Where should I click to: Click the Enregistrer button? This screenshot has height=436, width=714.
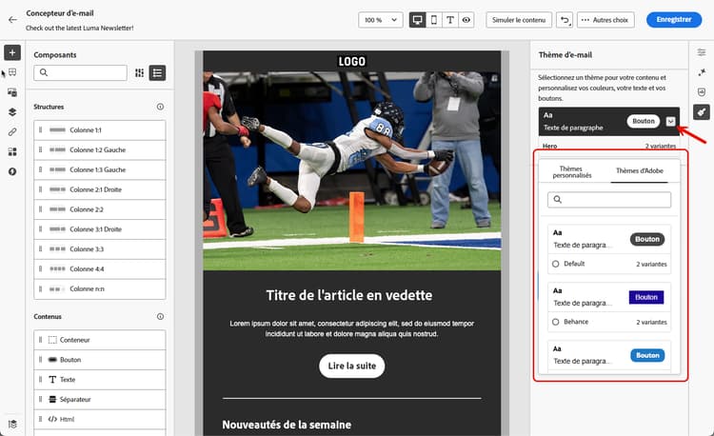click(674, 20)
